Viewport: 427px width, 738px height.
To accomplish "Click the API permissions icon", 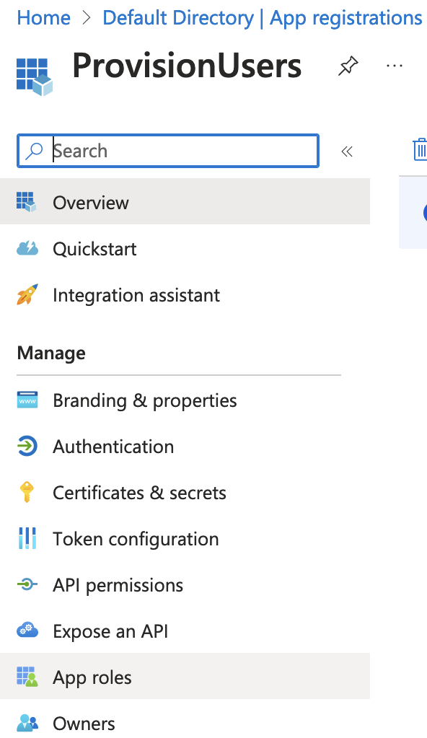I will coord(27,584).
